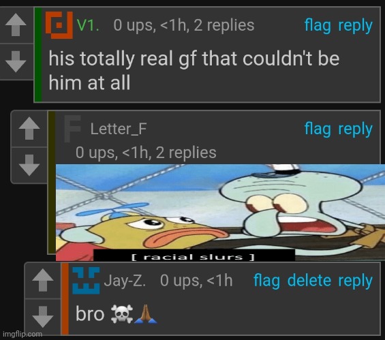The height and width of the screenshot is (340, 385).
Task: Reply to Jay-Z.'s comment
Action: [x=355, y=281]
